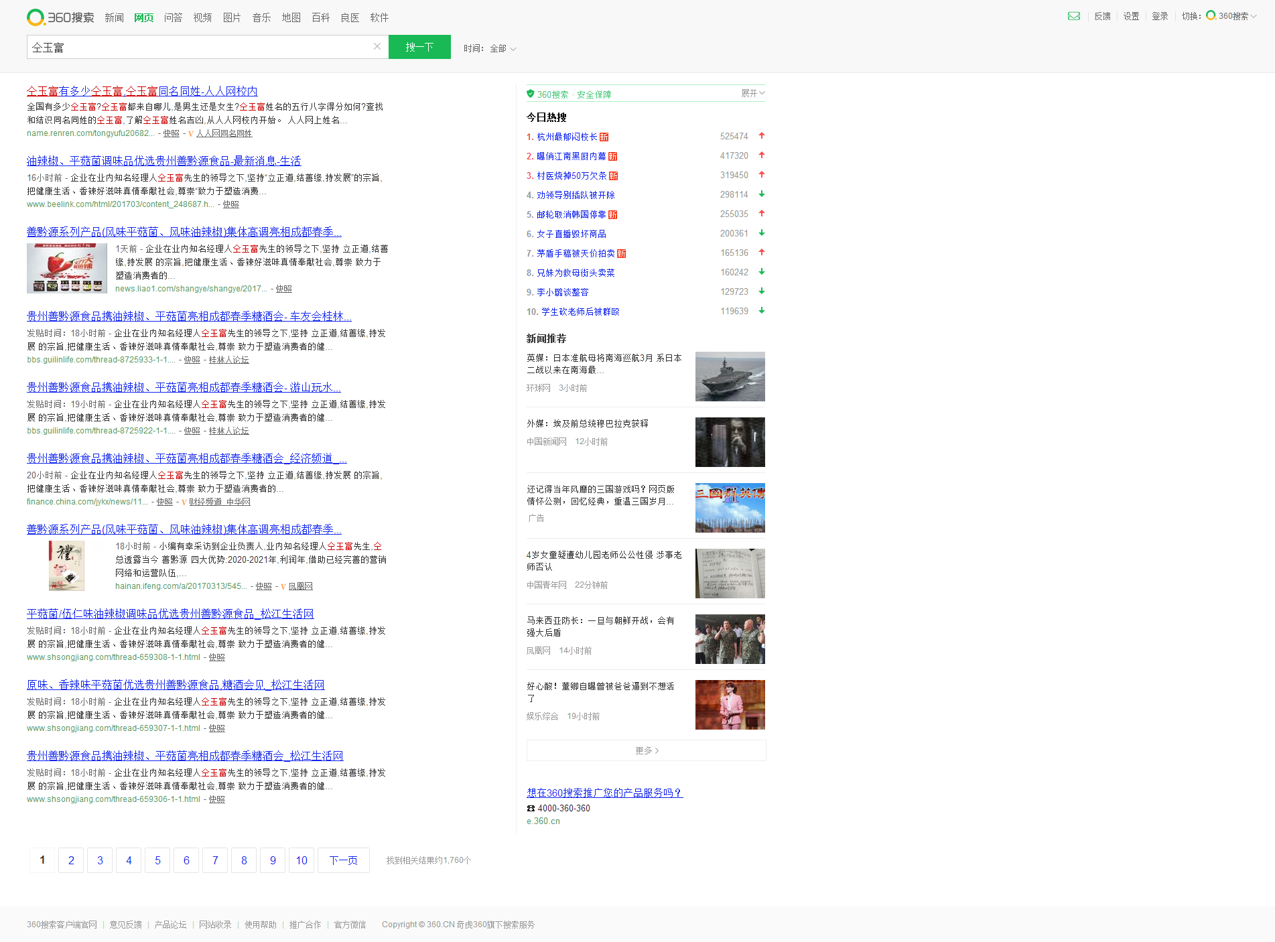Open footer link 360搜索客户端官网

tap(62, 925)
